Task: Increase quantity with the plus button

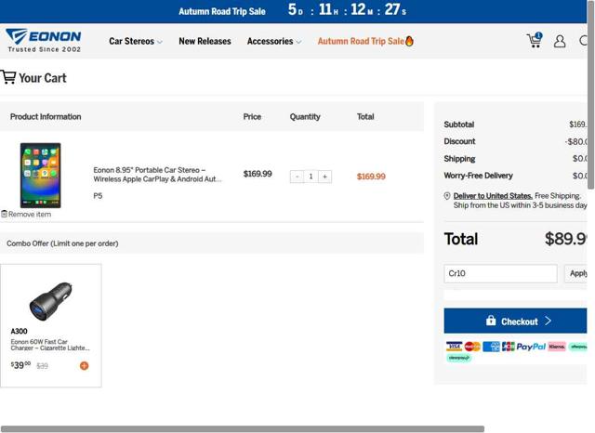Action: pyautogui.click(x=324, y=177)
